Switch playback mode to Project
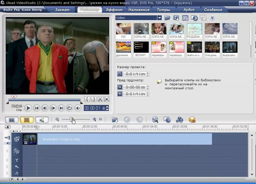This screenshot has height=184, width=256. 17,106
